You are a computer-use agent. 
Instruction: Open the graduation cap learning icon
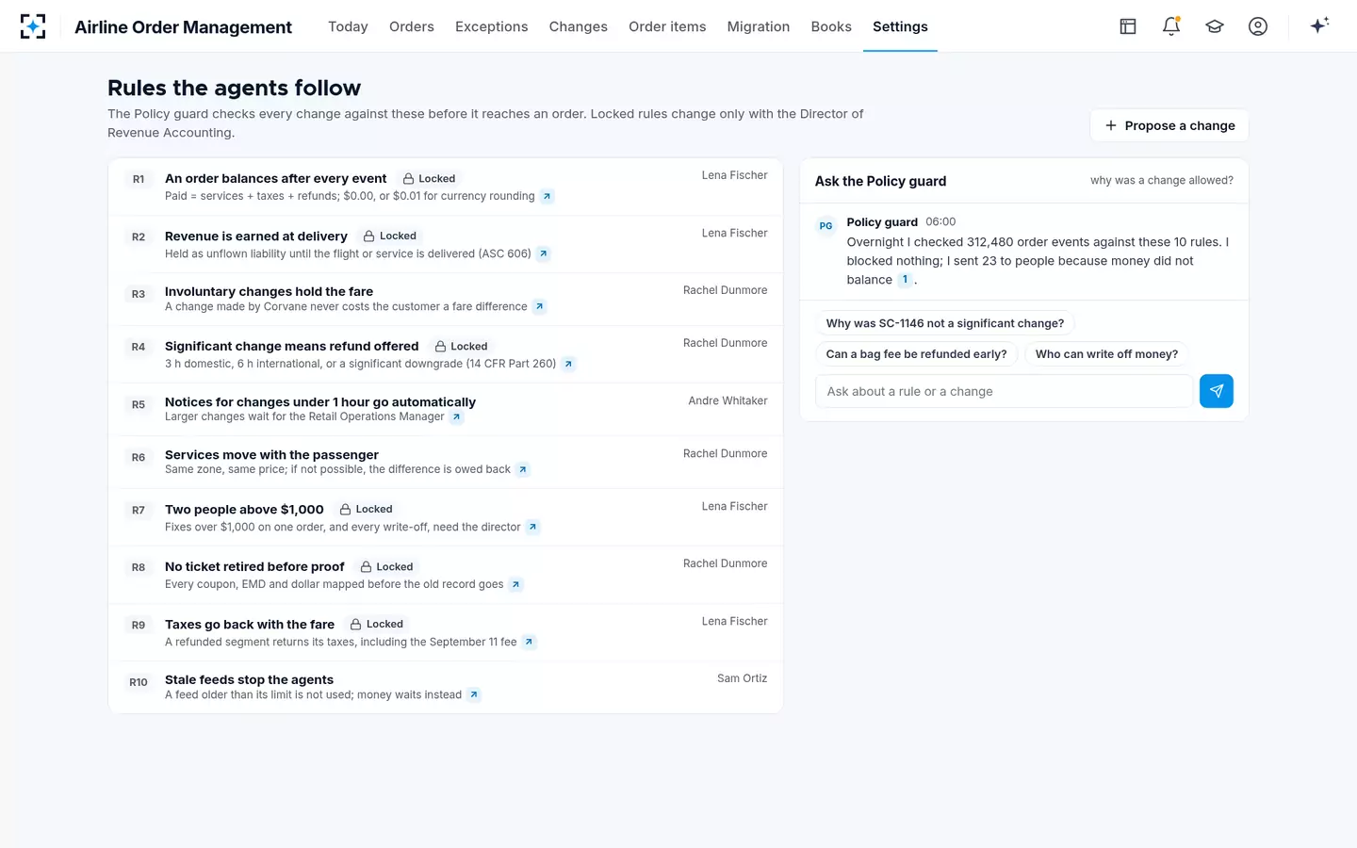click(1215, 26)
